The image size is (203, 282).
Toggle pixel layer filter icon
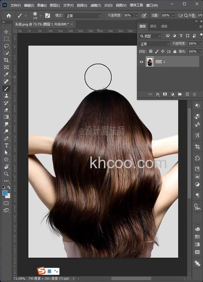[x=168, y=36]
